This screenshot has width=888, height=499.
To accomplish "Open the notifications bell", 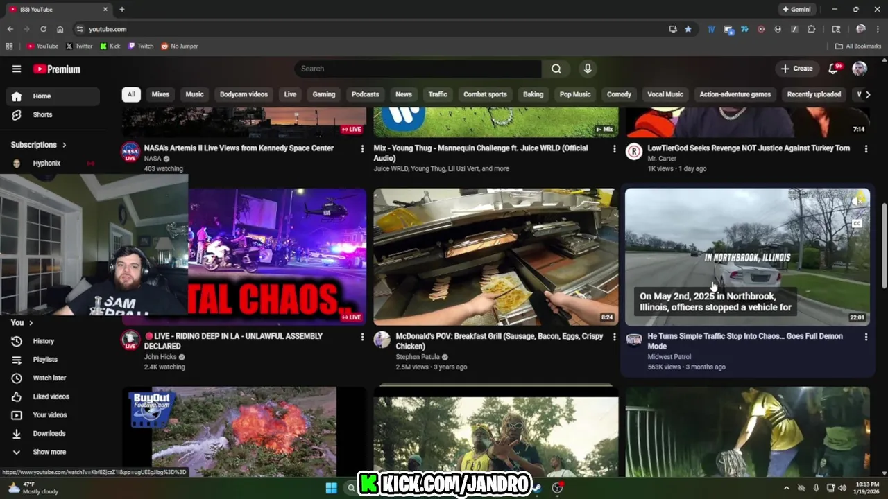I will [834, 69].
